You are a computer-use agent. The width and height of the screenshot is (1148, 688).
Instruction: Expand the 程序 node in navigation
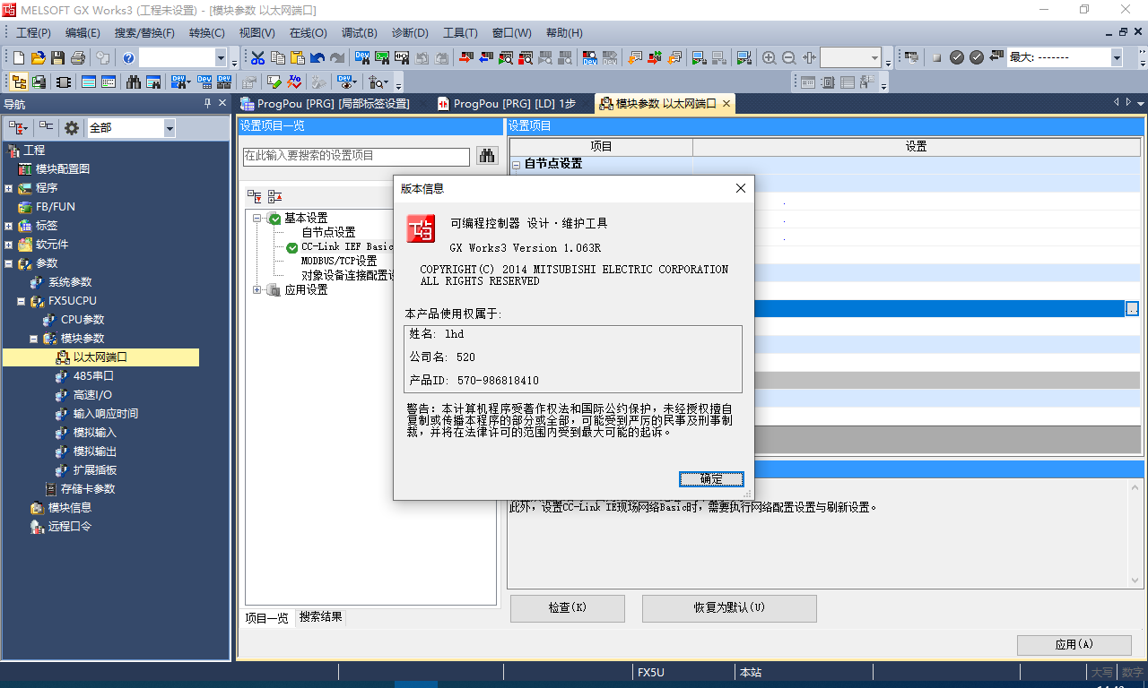tap(8, 188)
